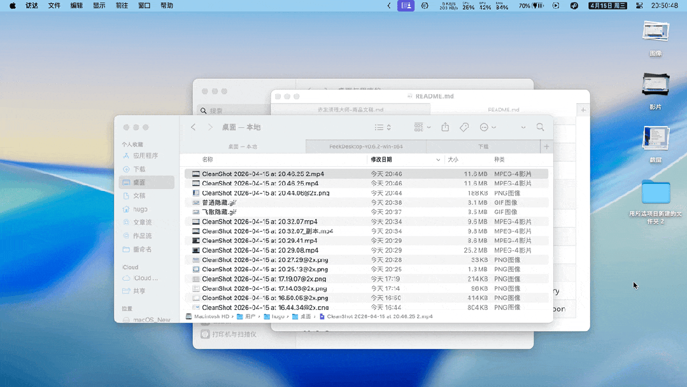Open the 访达 menu

[x=32, y=6]
